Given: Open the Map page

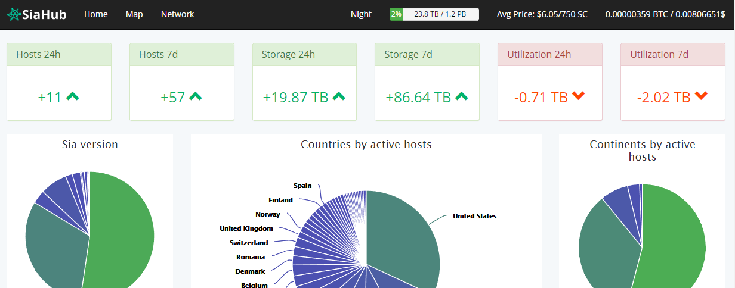Looking at the screenshot, I should tap(134, 14).
